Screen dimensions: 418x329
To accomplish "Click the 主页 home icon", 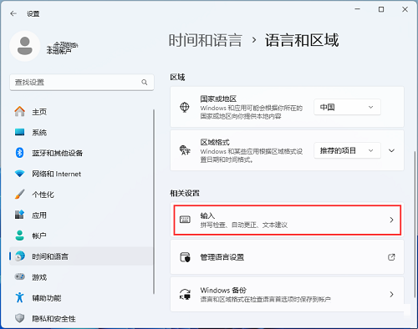I will 19,112.
